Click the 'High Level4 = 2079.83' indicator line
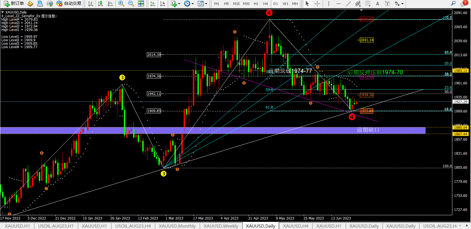471x229 pixels. point(20,20)
